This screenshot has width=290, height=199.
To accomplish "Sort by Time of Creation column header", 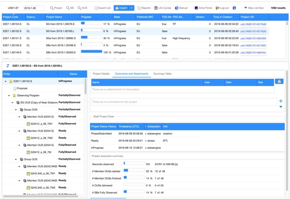I will point(226,17).
